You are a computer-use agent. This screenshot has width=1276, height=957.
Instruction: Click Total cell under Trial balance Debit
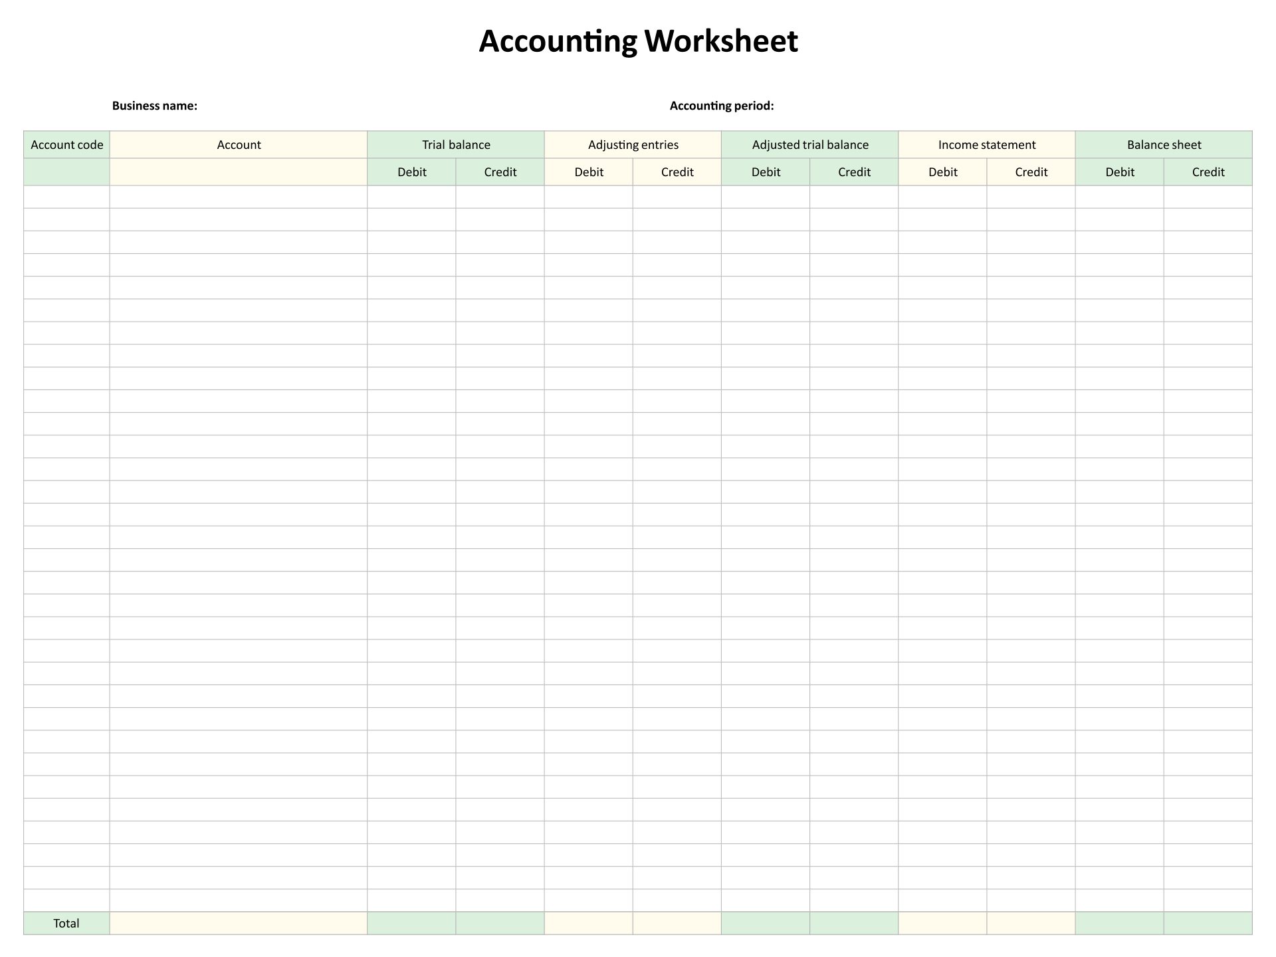pos(411,923)
